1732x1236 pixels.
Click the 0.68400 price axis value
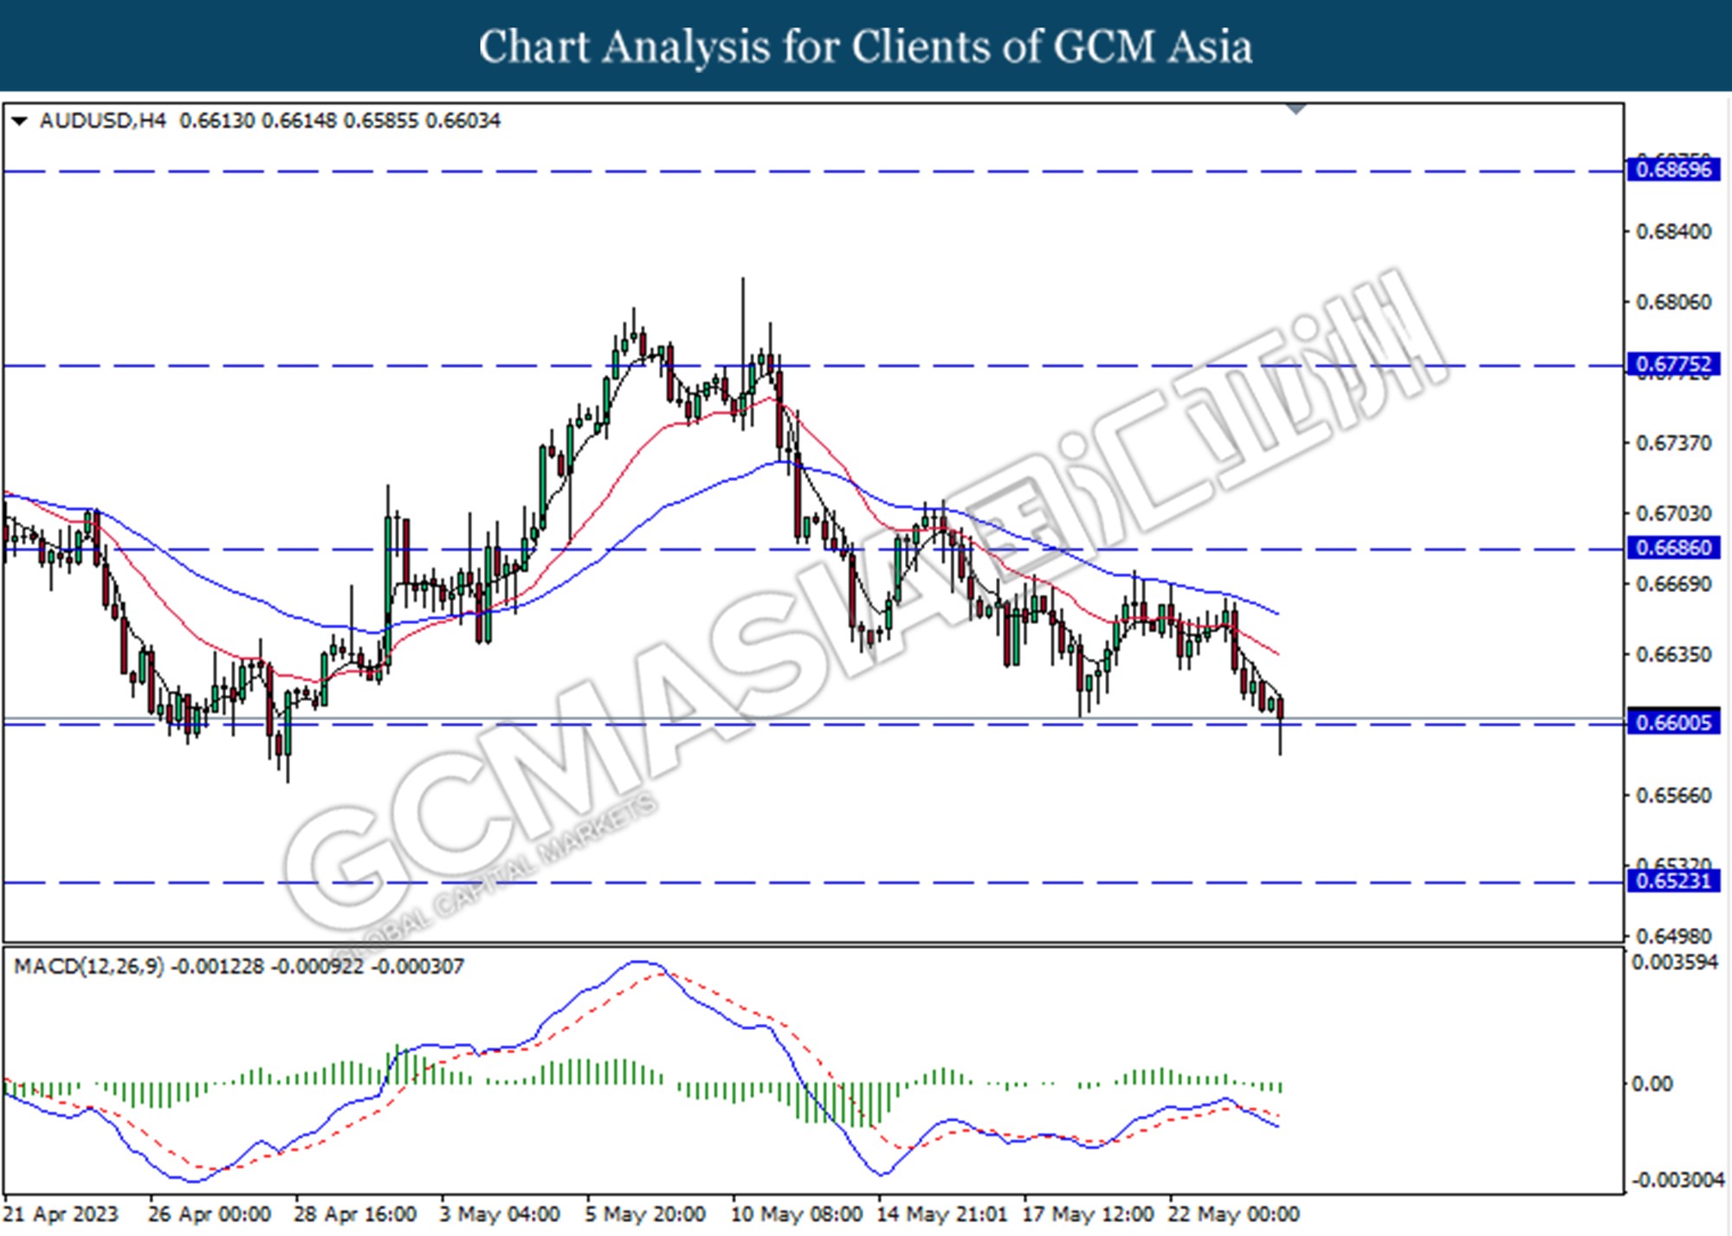pyautogui.click(x=1673, y=232)
